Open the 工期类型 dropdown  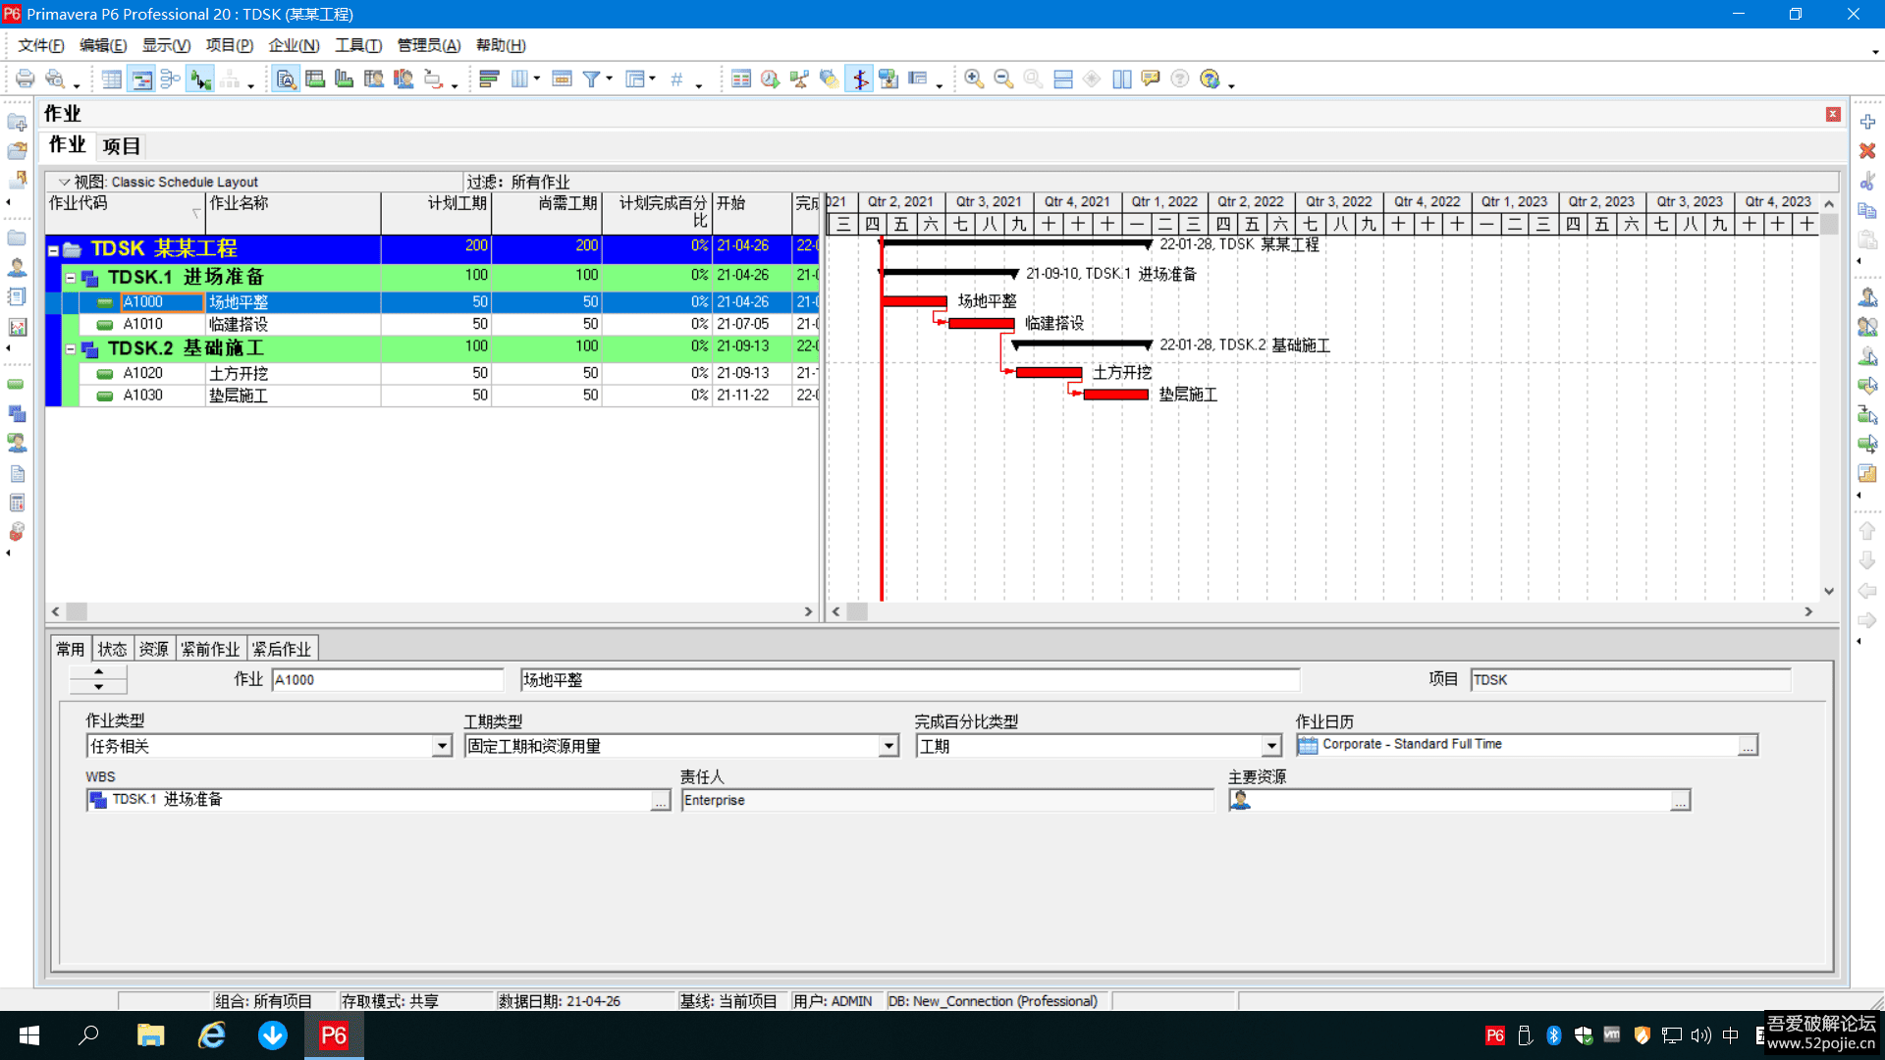pyautogui.click(x=889, y=747)
